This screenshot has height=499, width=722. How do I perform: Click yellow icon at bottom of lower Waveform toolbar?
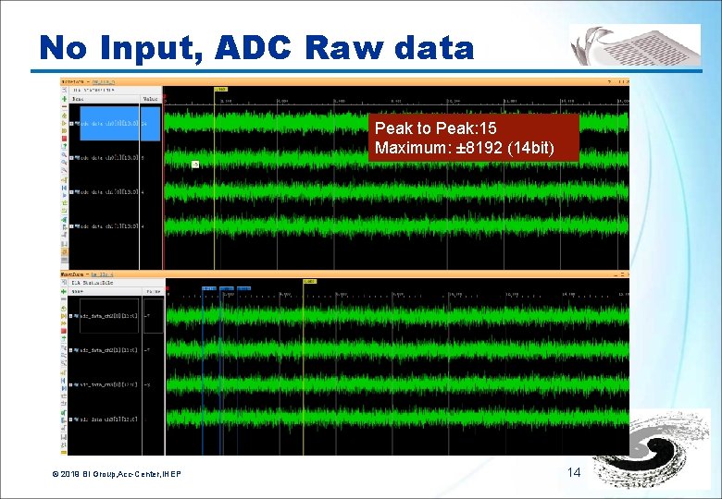pyautogui.click(x=64, y=452)
